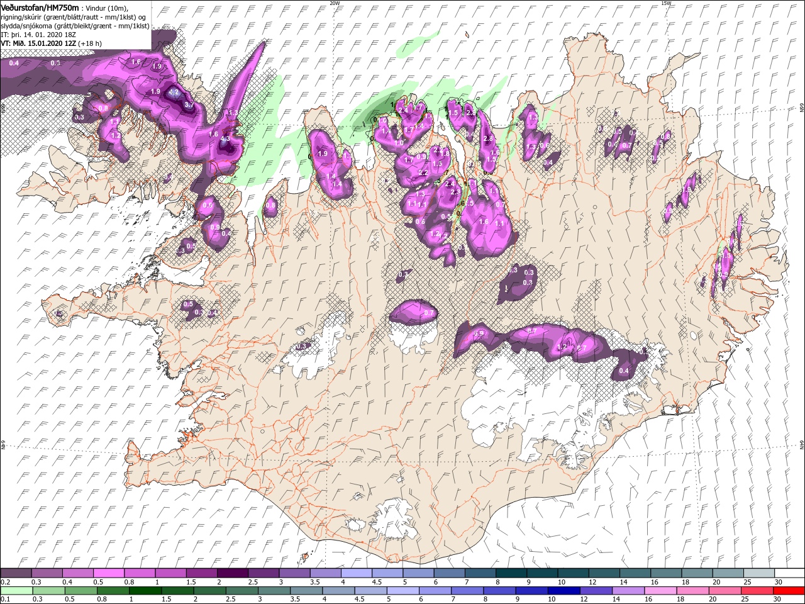This screenshot has height=604, width=805.
Task: Click the (+18 h) forecast offset text
Action: [90, 43]
